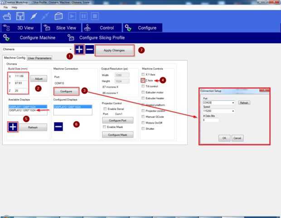Viewport: 281px width, 218px height.
Task: Click the Y build size field
Action: click(x=21, y=83)
